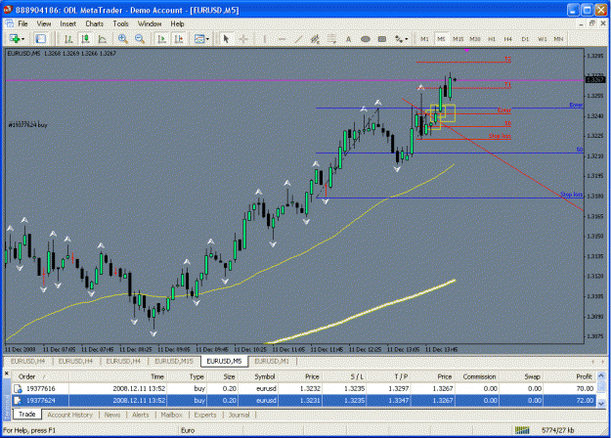
Task: Select the Trade terminal tab
Action: [x=27, y=415]
